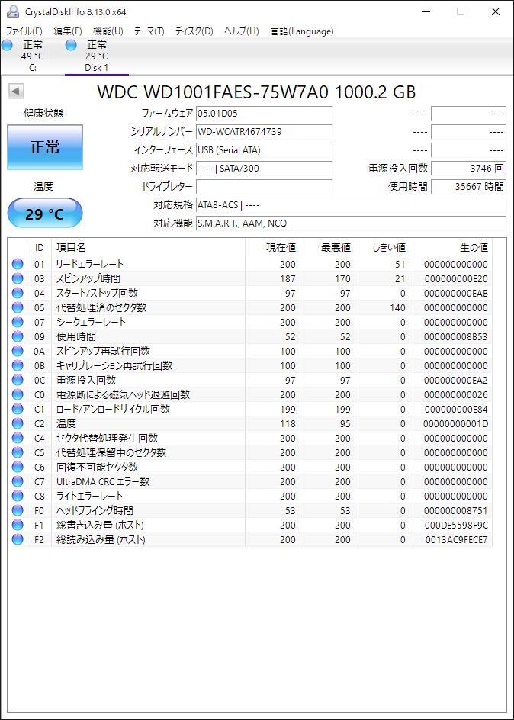Open the テーマ(T) menu
Image resolution: width=514 pixels, height=720 pixels.
click(x=149, y=31)
